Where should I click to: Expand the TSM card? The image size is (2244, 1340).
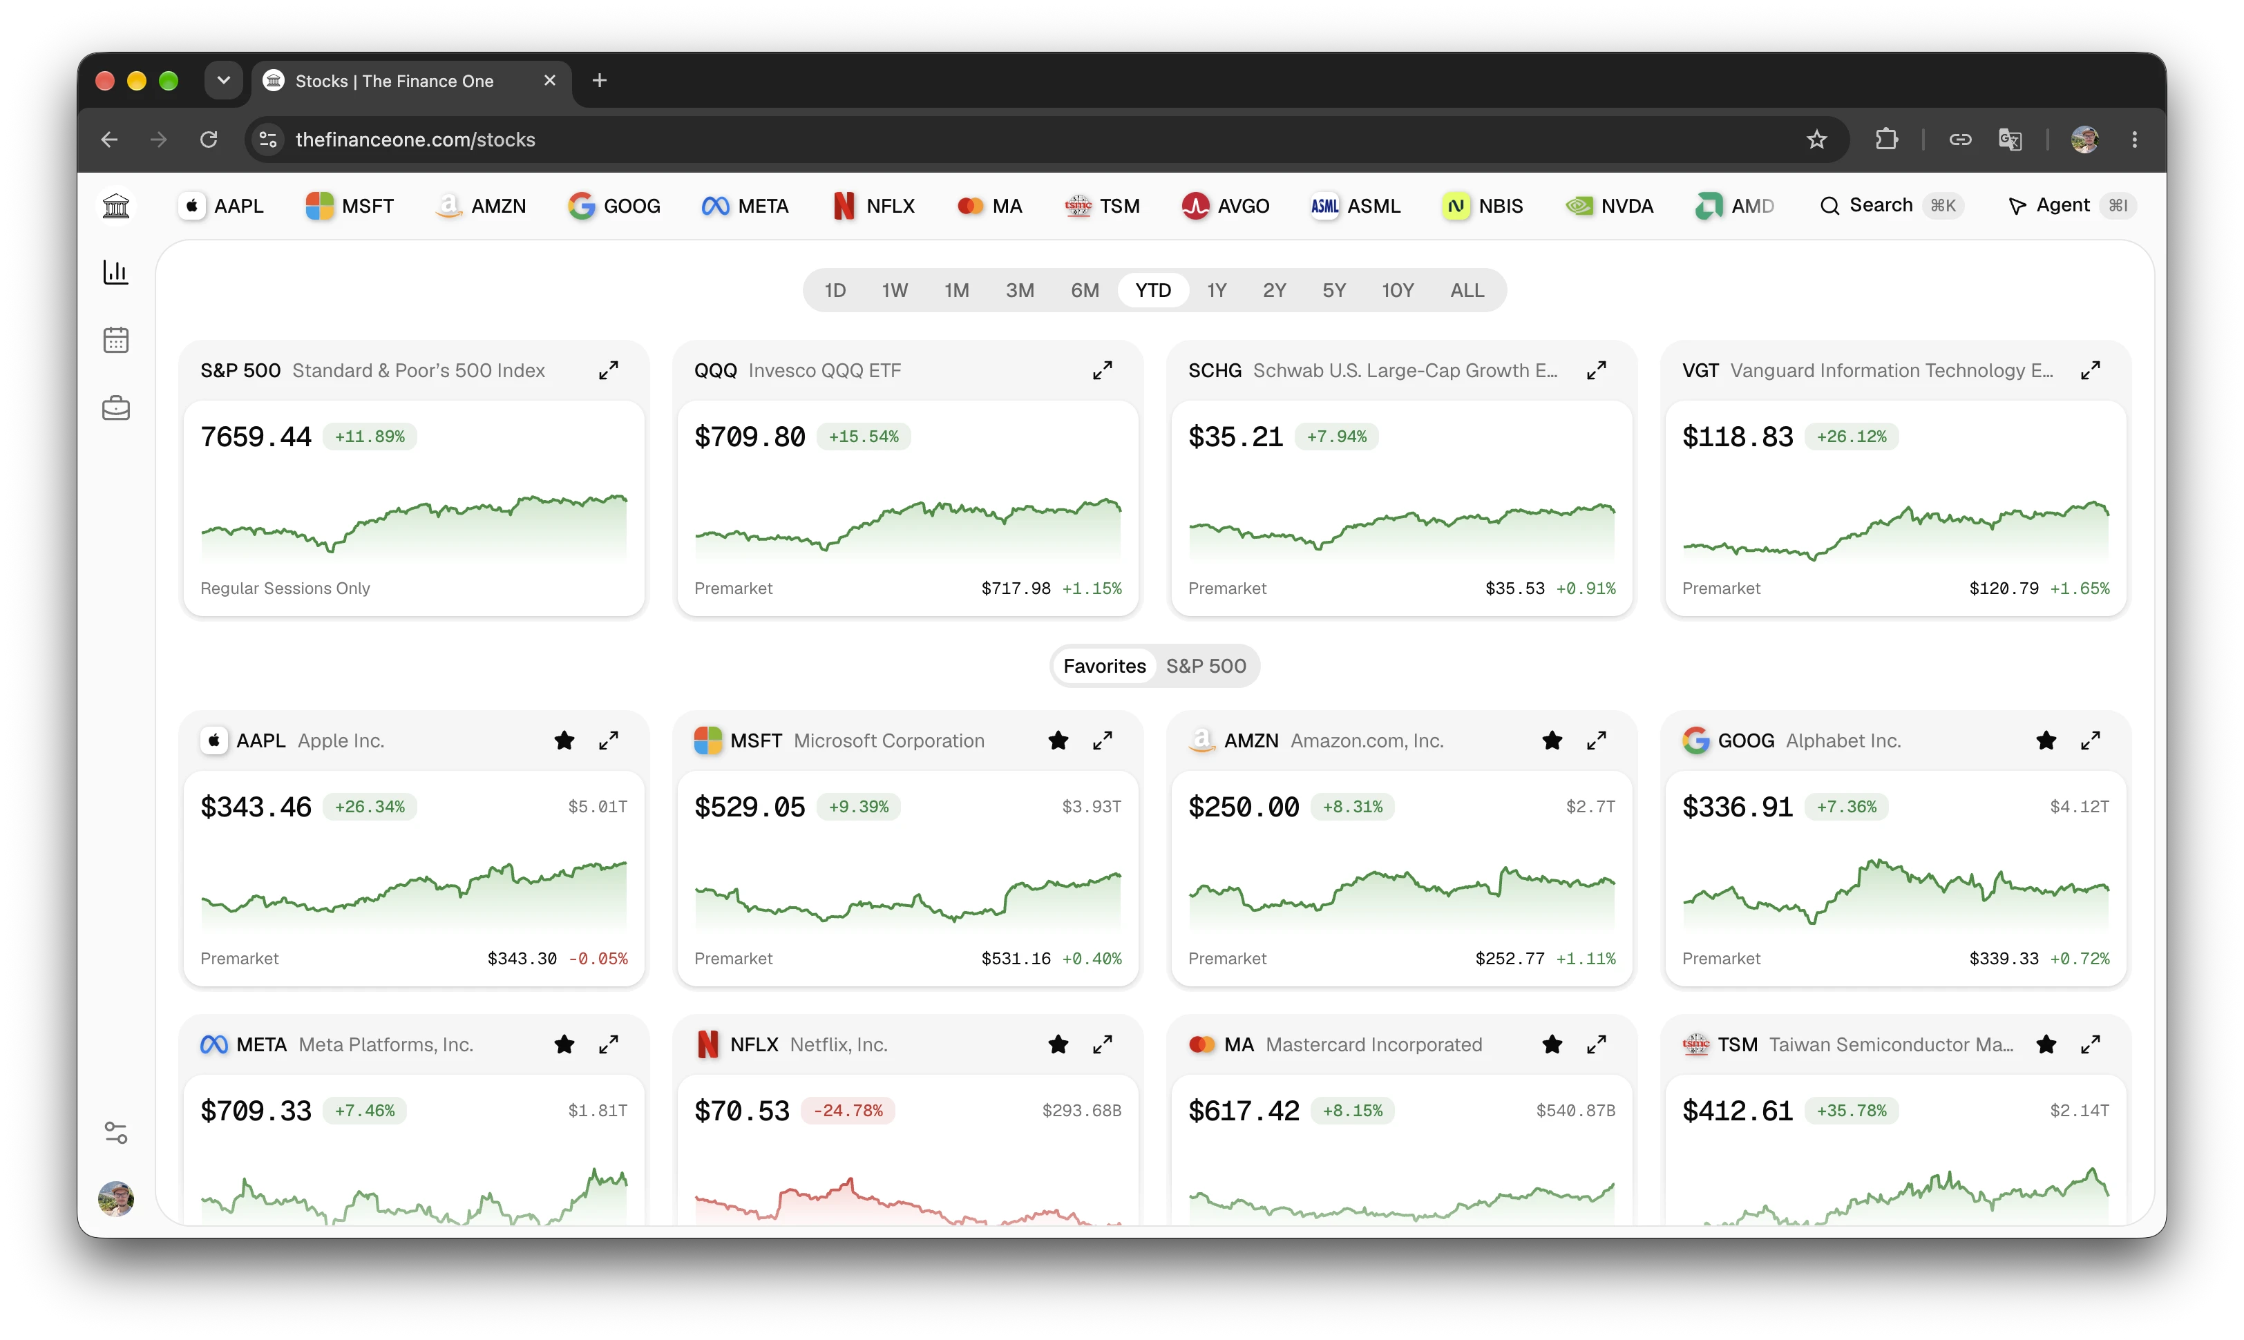[2091, 1045]
